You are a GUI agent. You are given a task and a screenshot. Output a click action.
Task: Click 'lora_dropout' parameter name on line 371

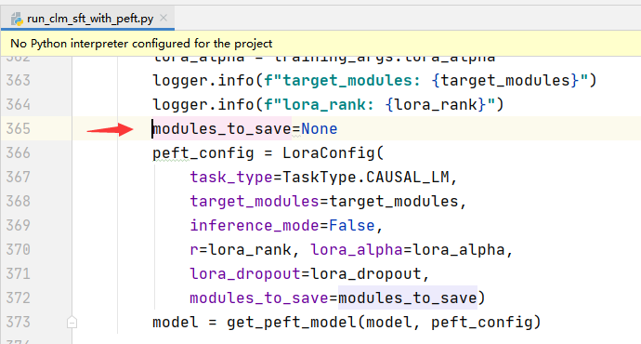pyautogui.click(x=245, y=274)
